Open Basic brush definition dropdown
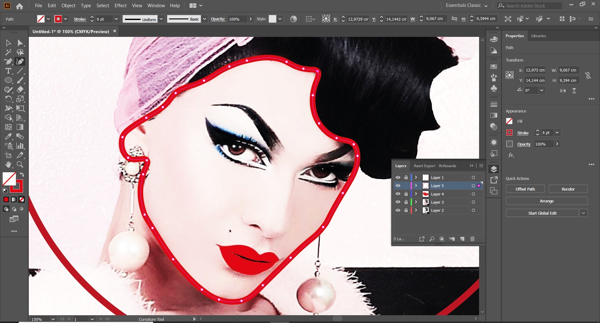Viewport: 600px width, 323px height. click(x=204, y=19)
